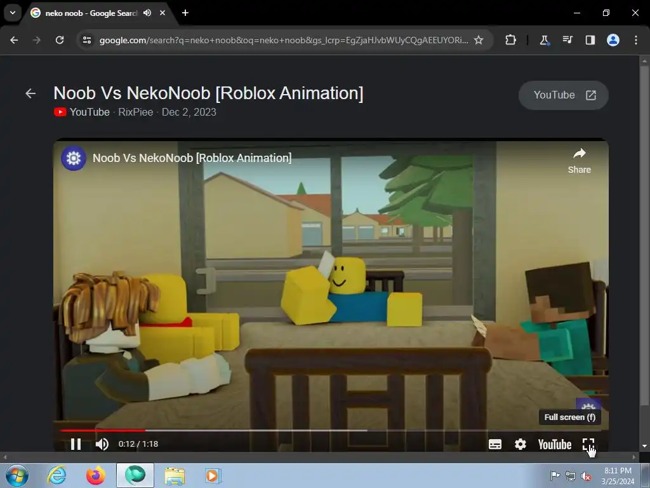
Task: Toggle subtitles/closed captions
Action: tap(495, 444)
